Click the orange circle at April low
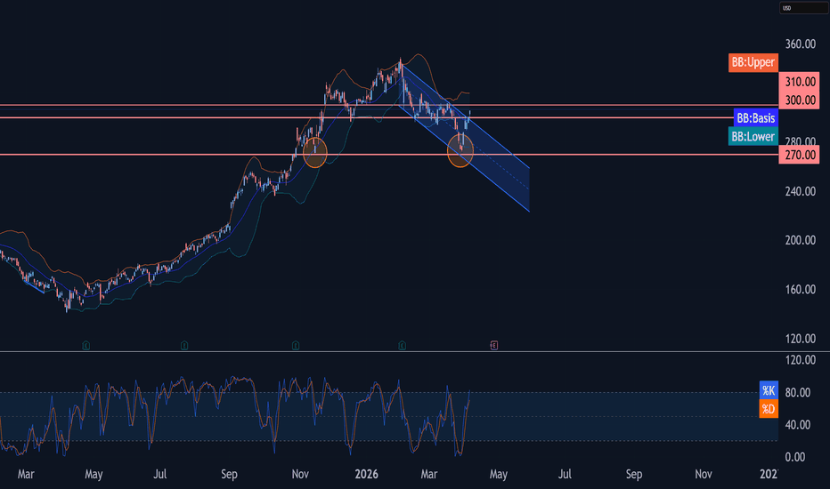Screen dimensions: 830x489 (460, 150)
